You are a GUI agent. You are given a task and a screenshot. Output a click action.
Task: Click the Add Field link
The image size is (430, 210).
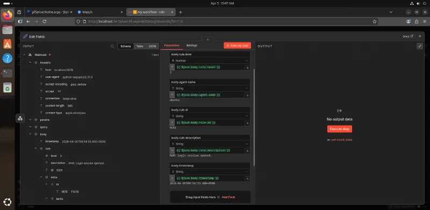coord(228,197)
